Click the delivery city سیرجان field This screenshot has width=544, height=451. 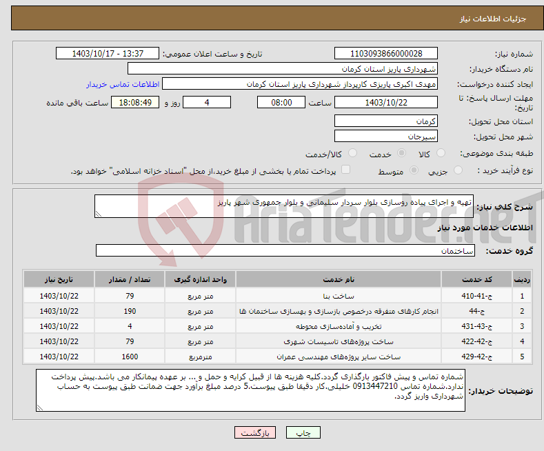pos(386,136)
